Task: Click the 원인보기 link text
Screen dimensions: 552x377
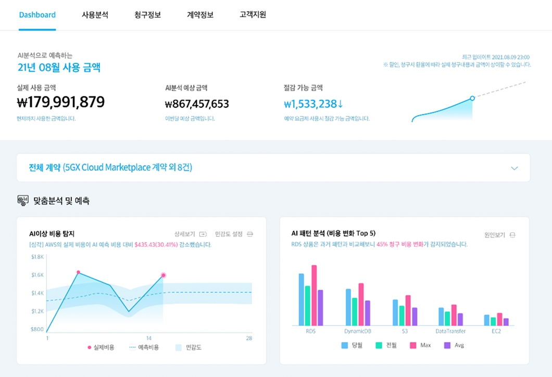Action: pos(495,235)
